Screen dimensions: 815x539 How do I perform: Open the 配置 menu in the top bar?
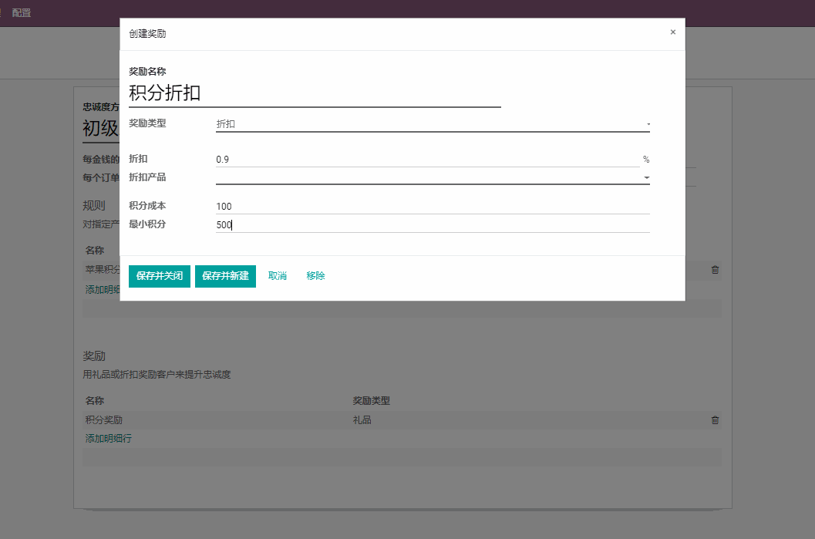pyautogui.click(x=22, y=13)
